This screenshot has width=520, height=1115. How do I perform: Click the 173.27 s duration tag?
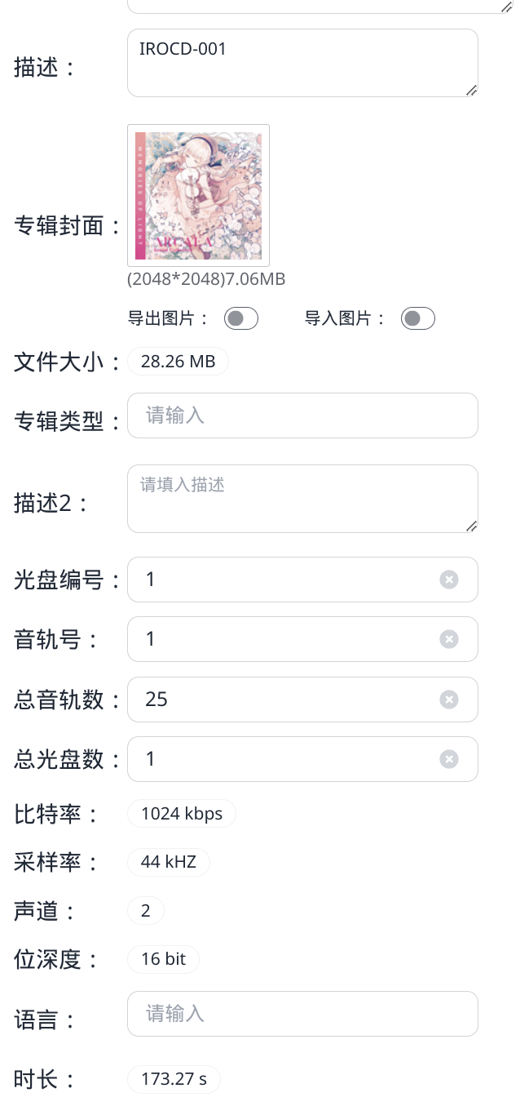click(174, 1080)
